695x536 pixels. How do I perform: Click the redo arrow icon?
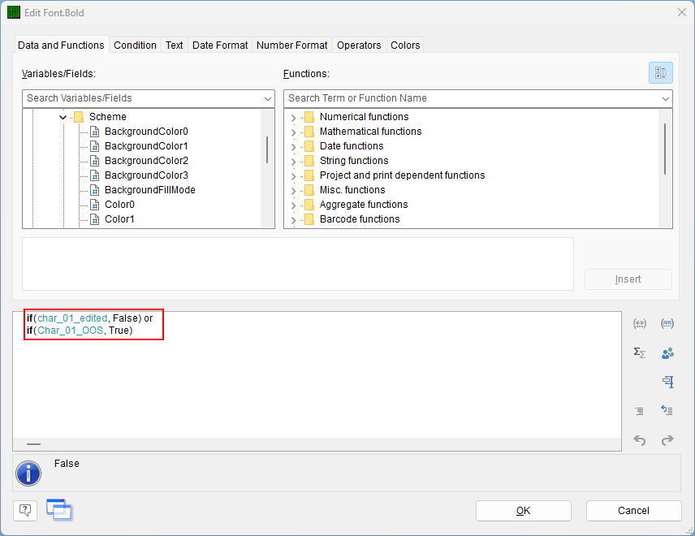(667, 440)
